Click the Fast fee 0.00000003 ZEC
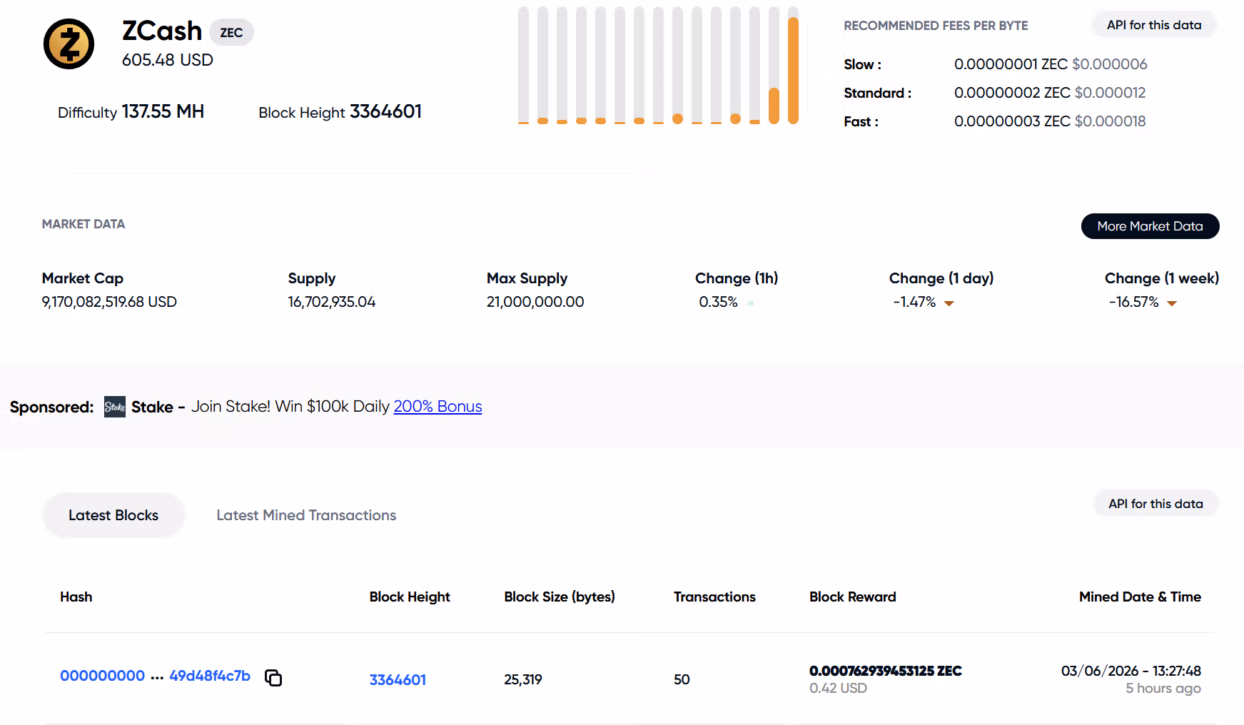 tap(1012, 121)
